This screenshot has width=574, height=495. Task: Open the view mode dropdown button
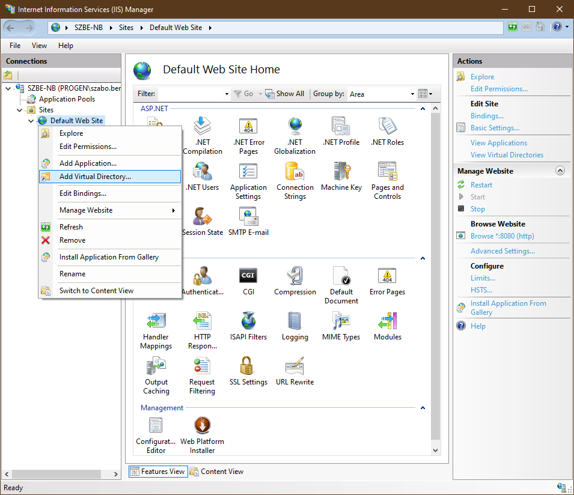click(x=426, y=94)
